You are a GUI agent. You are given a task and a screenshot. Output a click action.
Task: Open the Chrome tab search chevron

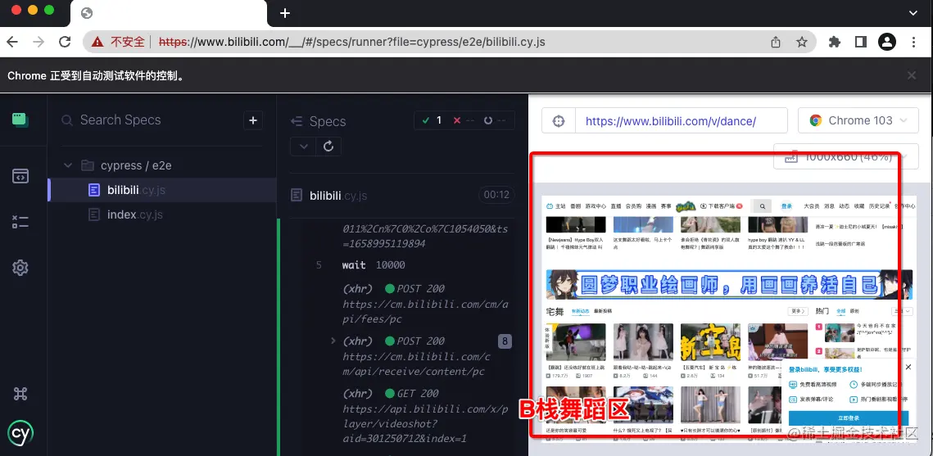point(913,13)
